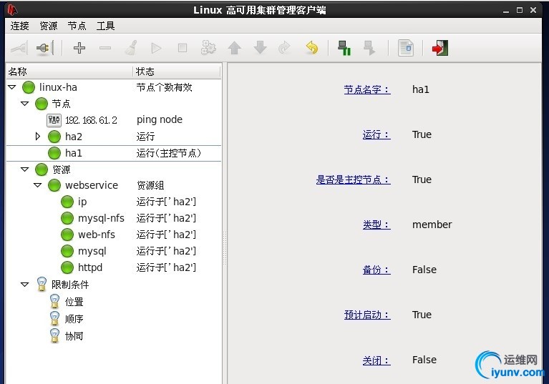This screenshot has height=384, width=549.
Task: Click the light bulb icon beside 限制条件
Action: tap(42, 285)
